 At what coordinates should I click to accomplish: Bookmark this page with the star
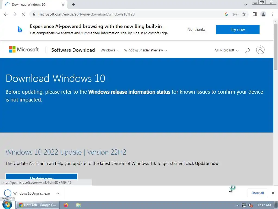pyautogui.click(x=244, y=14)
